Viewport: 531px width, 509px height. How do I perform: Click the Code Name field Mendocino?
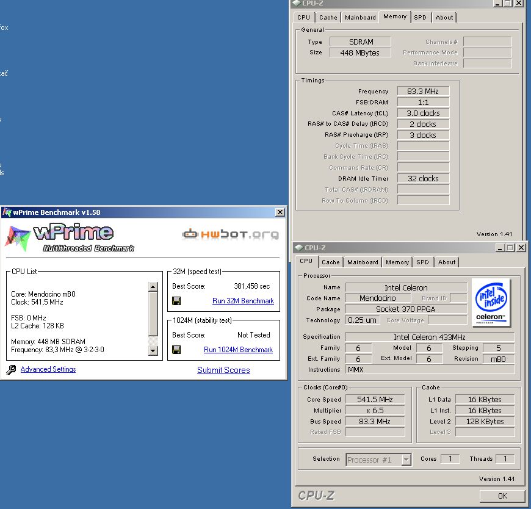click(378, 298)
